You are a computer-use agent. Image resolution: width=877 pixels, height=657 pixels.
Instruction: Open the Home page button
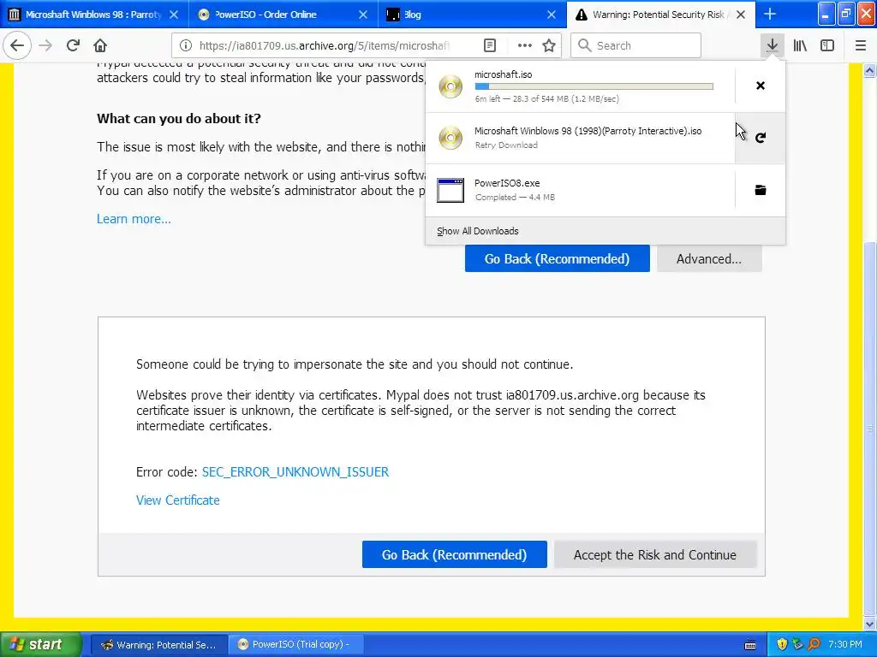click(x=100, y=46)
